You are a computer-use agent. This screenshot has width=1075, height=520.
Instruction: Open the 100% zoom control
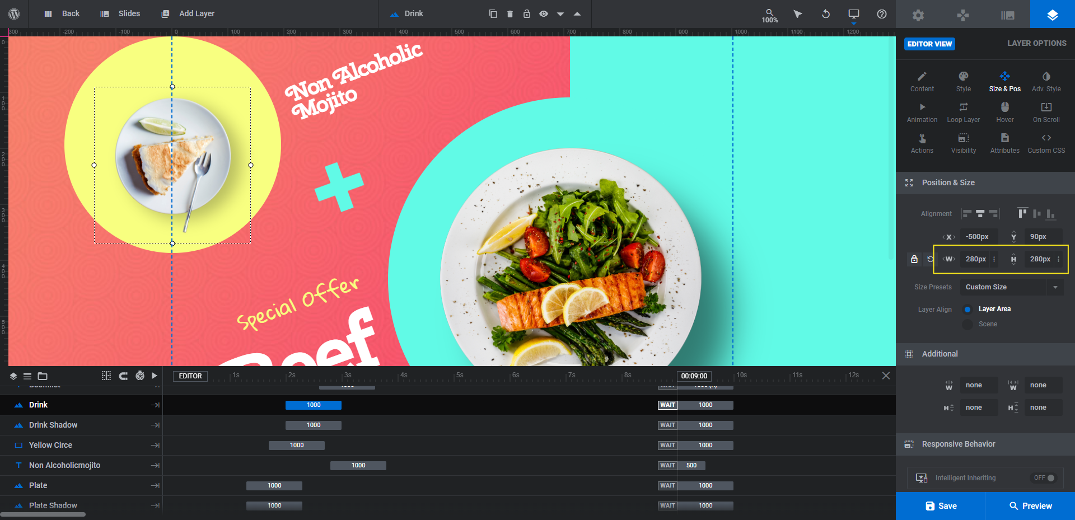(770, 15)
